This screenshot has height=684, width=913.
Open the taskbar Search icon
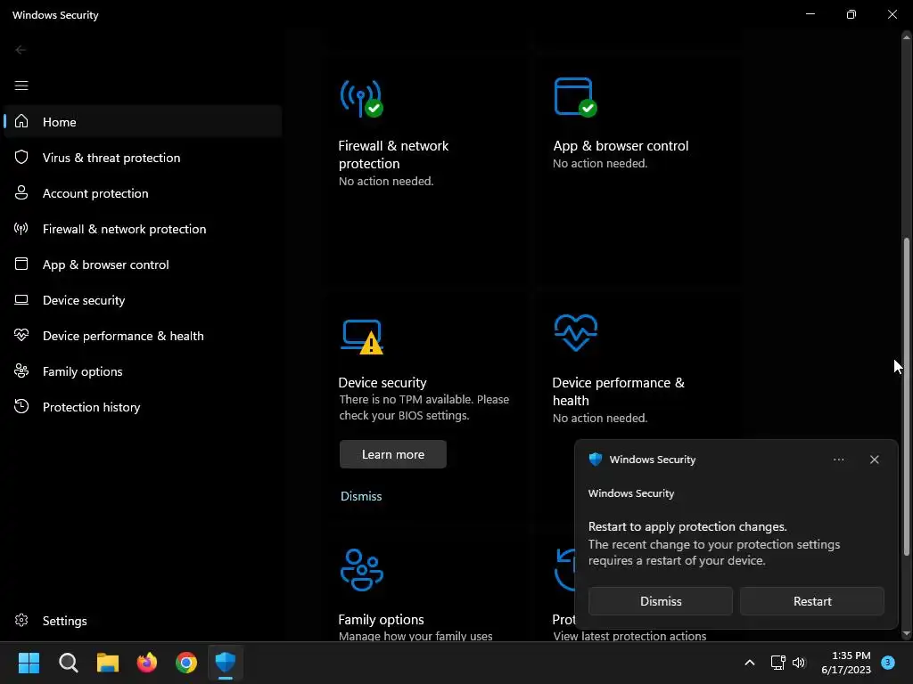pyautogui.click(x=68, y=663)
